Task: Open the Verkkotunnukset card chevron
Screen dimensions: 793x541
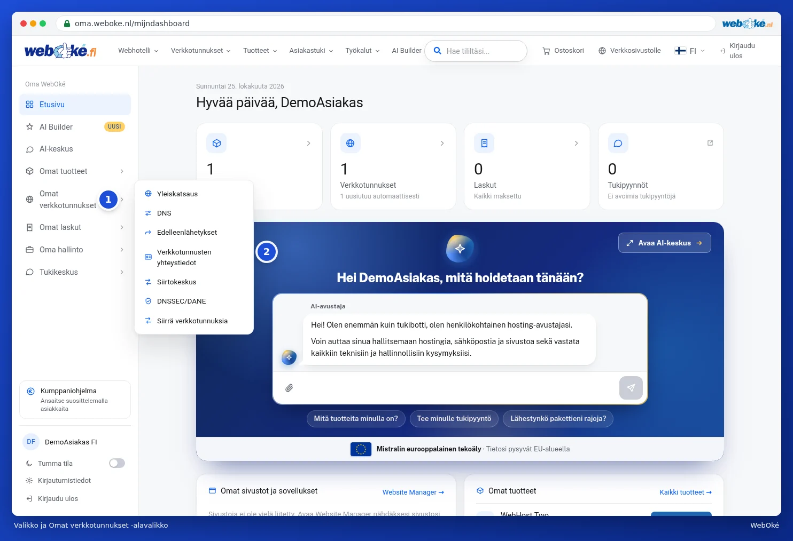Action: click(x=442, y=143)
